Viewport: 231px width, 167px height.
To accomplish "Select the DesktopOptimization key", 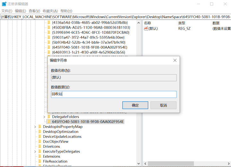I will click(x=61, y=132).
